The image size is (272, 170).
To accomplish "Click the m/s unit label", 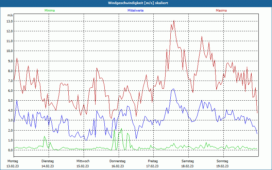I will (10, 15).
